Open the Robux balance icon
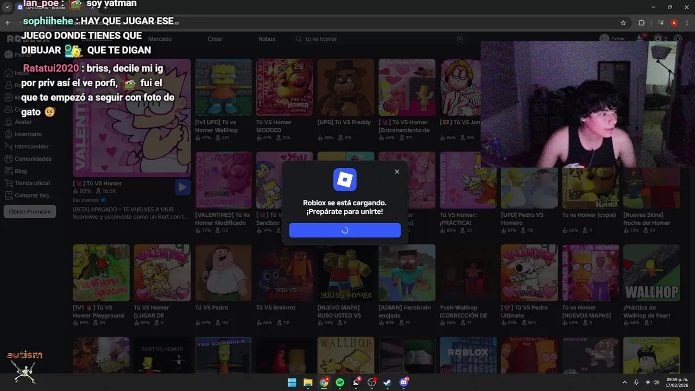 click(x=658, y=39)
